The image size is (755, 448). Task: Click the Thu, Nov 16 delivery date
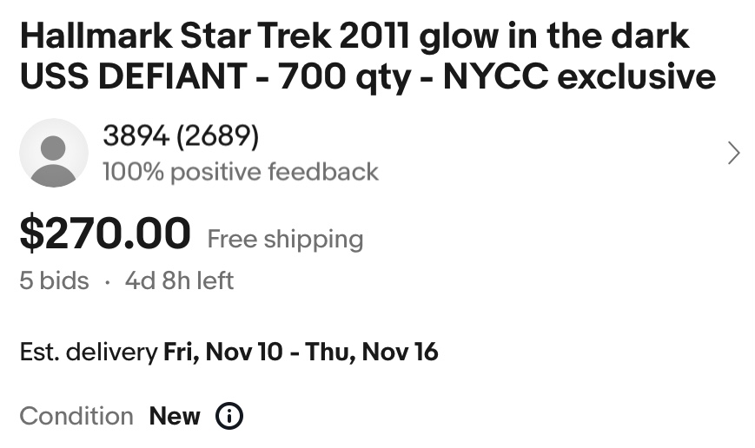[372, 352]
